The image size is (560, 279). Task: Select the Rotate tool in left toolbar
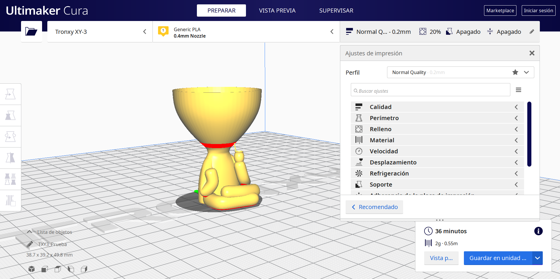coord(11,137)
